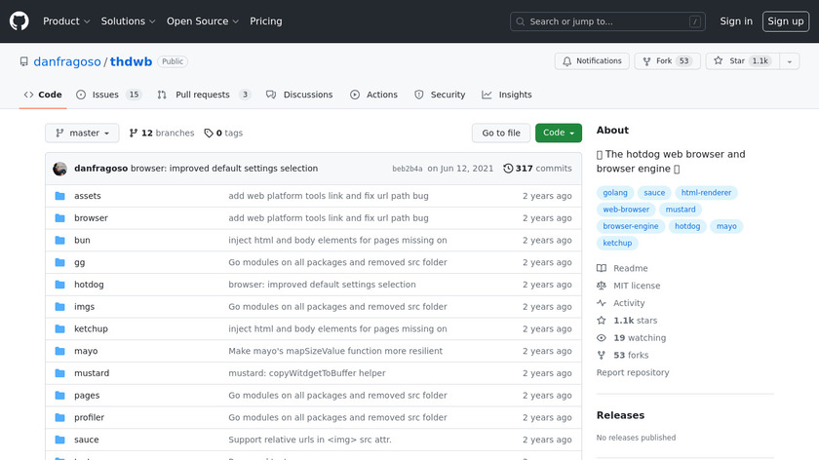Switch to the Issues tab
Screen dimensions: 819x460
[x=108, y=95]
